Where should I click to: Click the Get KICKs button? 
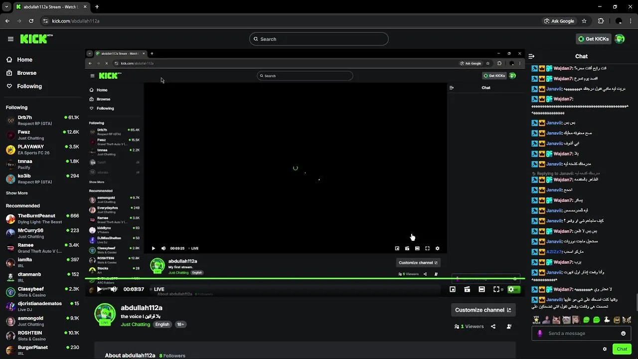point(593,39)
